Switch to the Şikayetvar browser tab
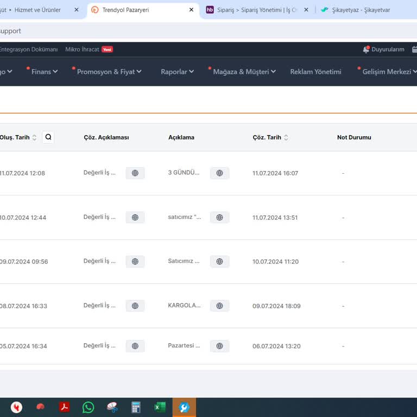417x417 pixels. [x=361, y=10]
